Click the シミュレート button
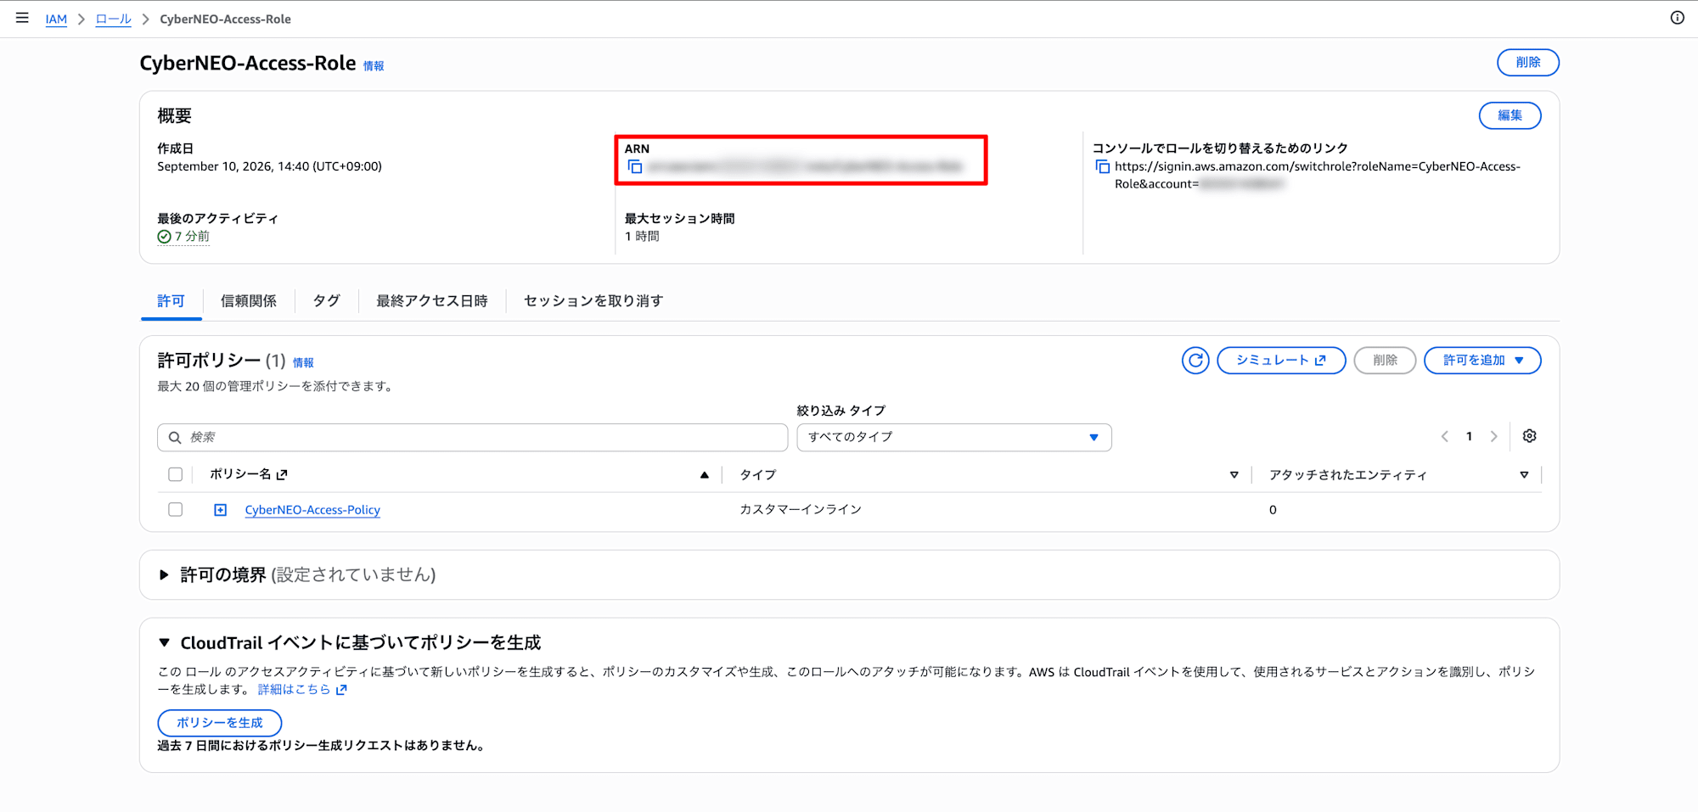Viewport: 1698px width, 812px height. (x=1281, y=361)
